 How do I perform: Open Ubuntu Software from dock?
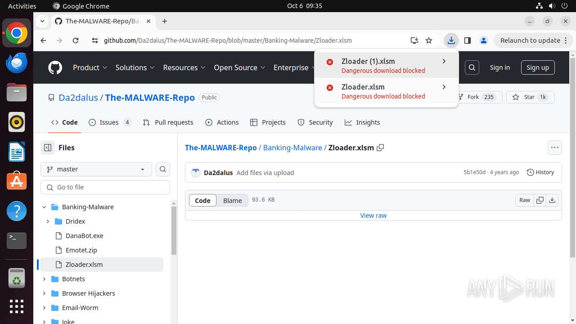[17, 181]
